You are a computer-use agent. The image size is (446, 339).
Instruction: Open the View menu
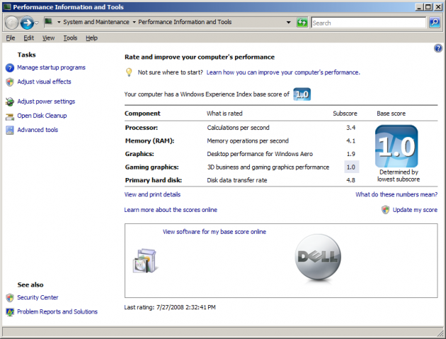[48, 37]
